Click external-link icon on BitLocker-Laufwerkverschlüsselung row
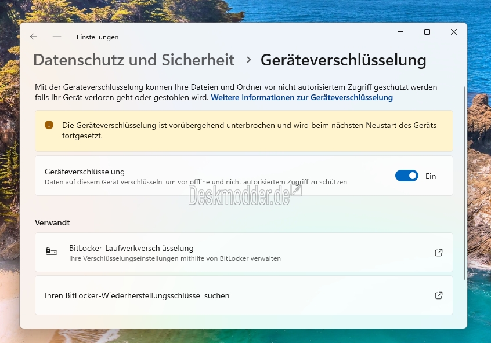 pyautogui.click(x=439, y=253)
